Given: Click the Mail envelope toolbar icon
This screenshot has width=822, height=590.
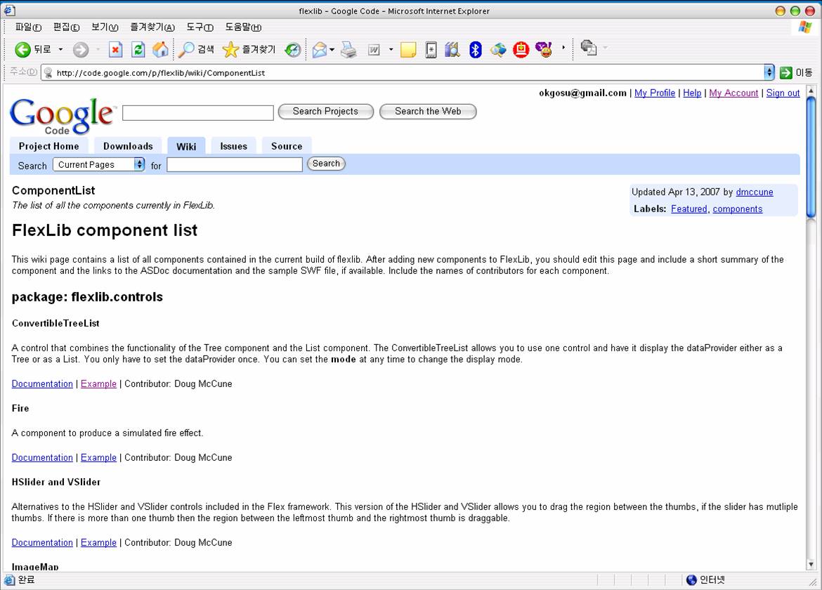Looking at the screenshot, I should 319,50.
